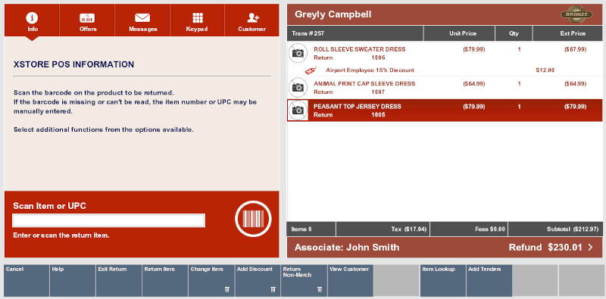The width and height of the screenshot is (606, 299).
Task: Expand the Change Item menu
Action: coord(211,281)
